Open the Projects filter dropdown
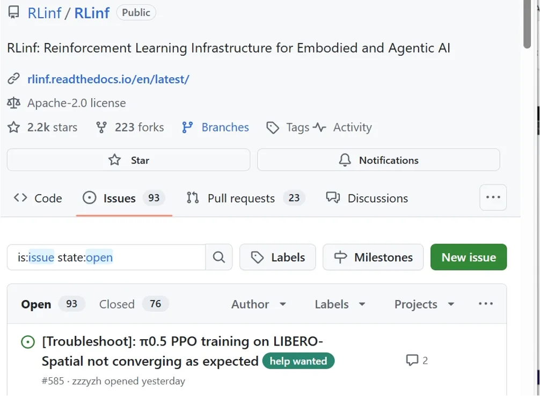 [425, 304]
